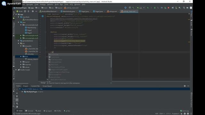Viewport: 205px width, 115px height.
Task: Open the Build menu
Action: point(56,4)
